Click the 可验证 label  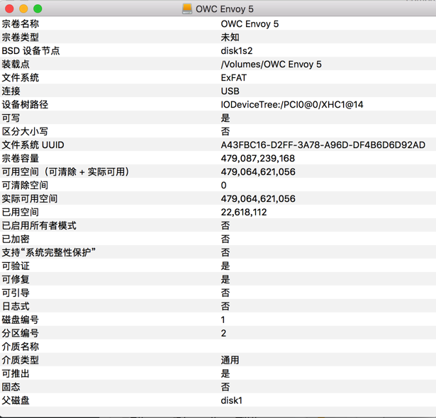click(16, 266)
